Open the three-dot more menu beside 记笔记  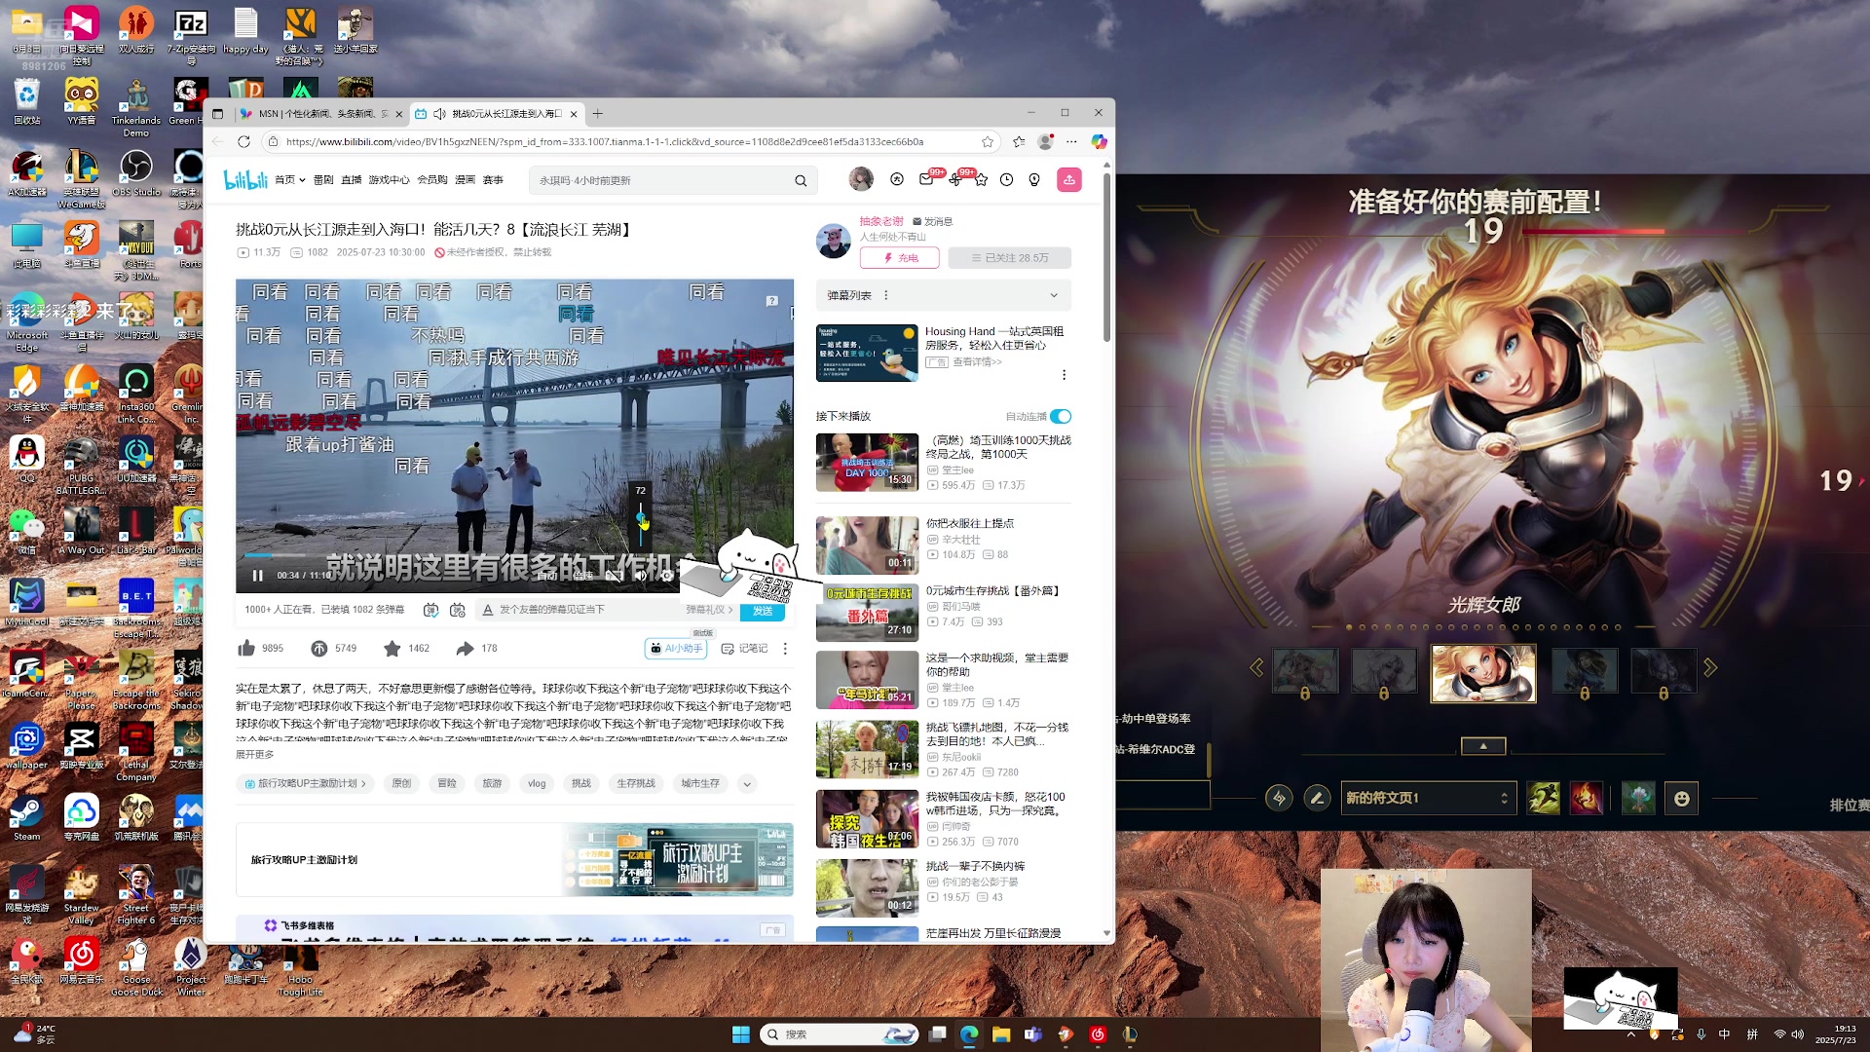tap(785, 649)
